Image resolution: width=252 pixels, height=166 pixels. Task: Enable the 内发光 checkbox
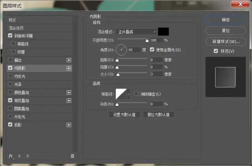10,76
